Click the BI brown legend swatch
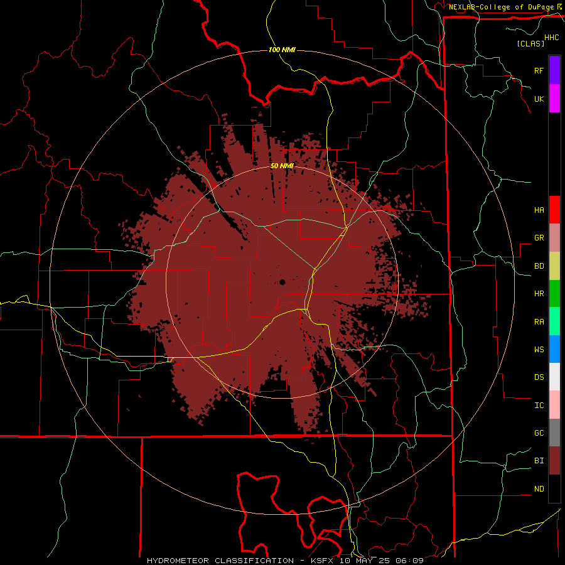565x565 pixels. pos(554,461)
